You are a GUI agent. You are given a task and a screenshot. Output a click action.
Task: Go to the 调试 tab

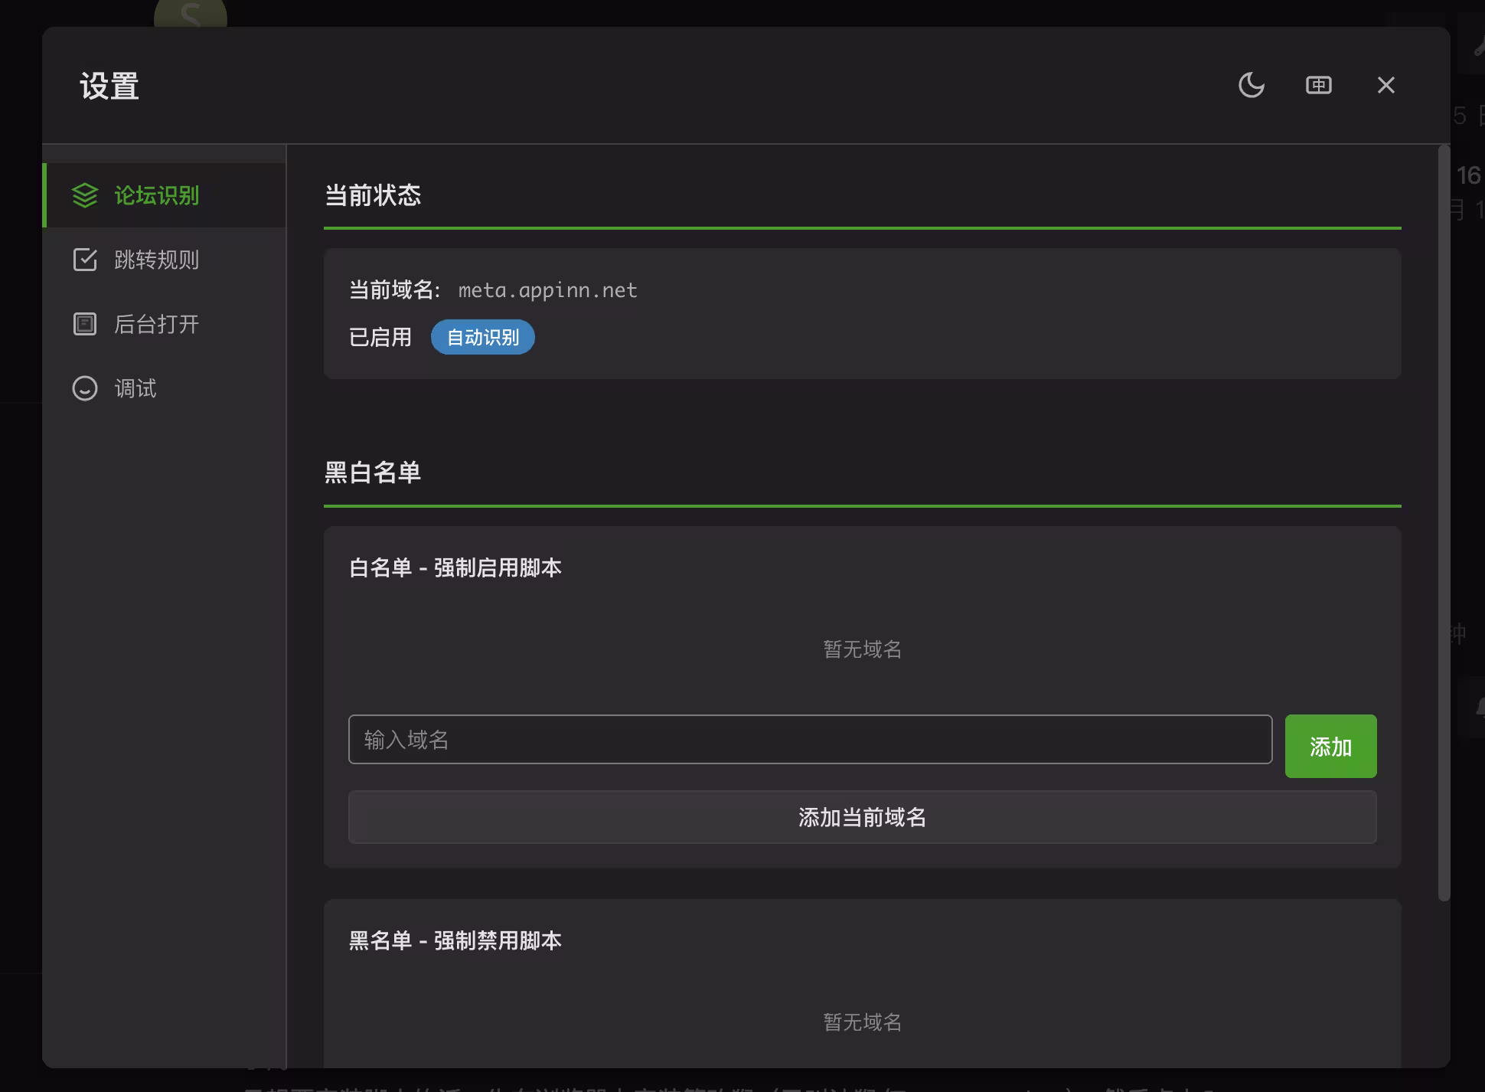135,388
